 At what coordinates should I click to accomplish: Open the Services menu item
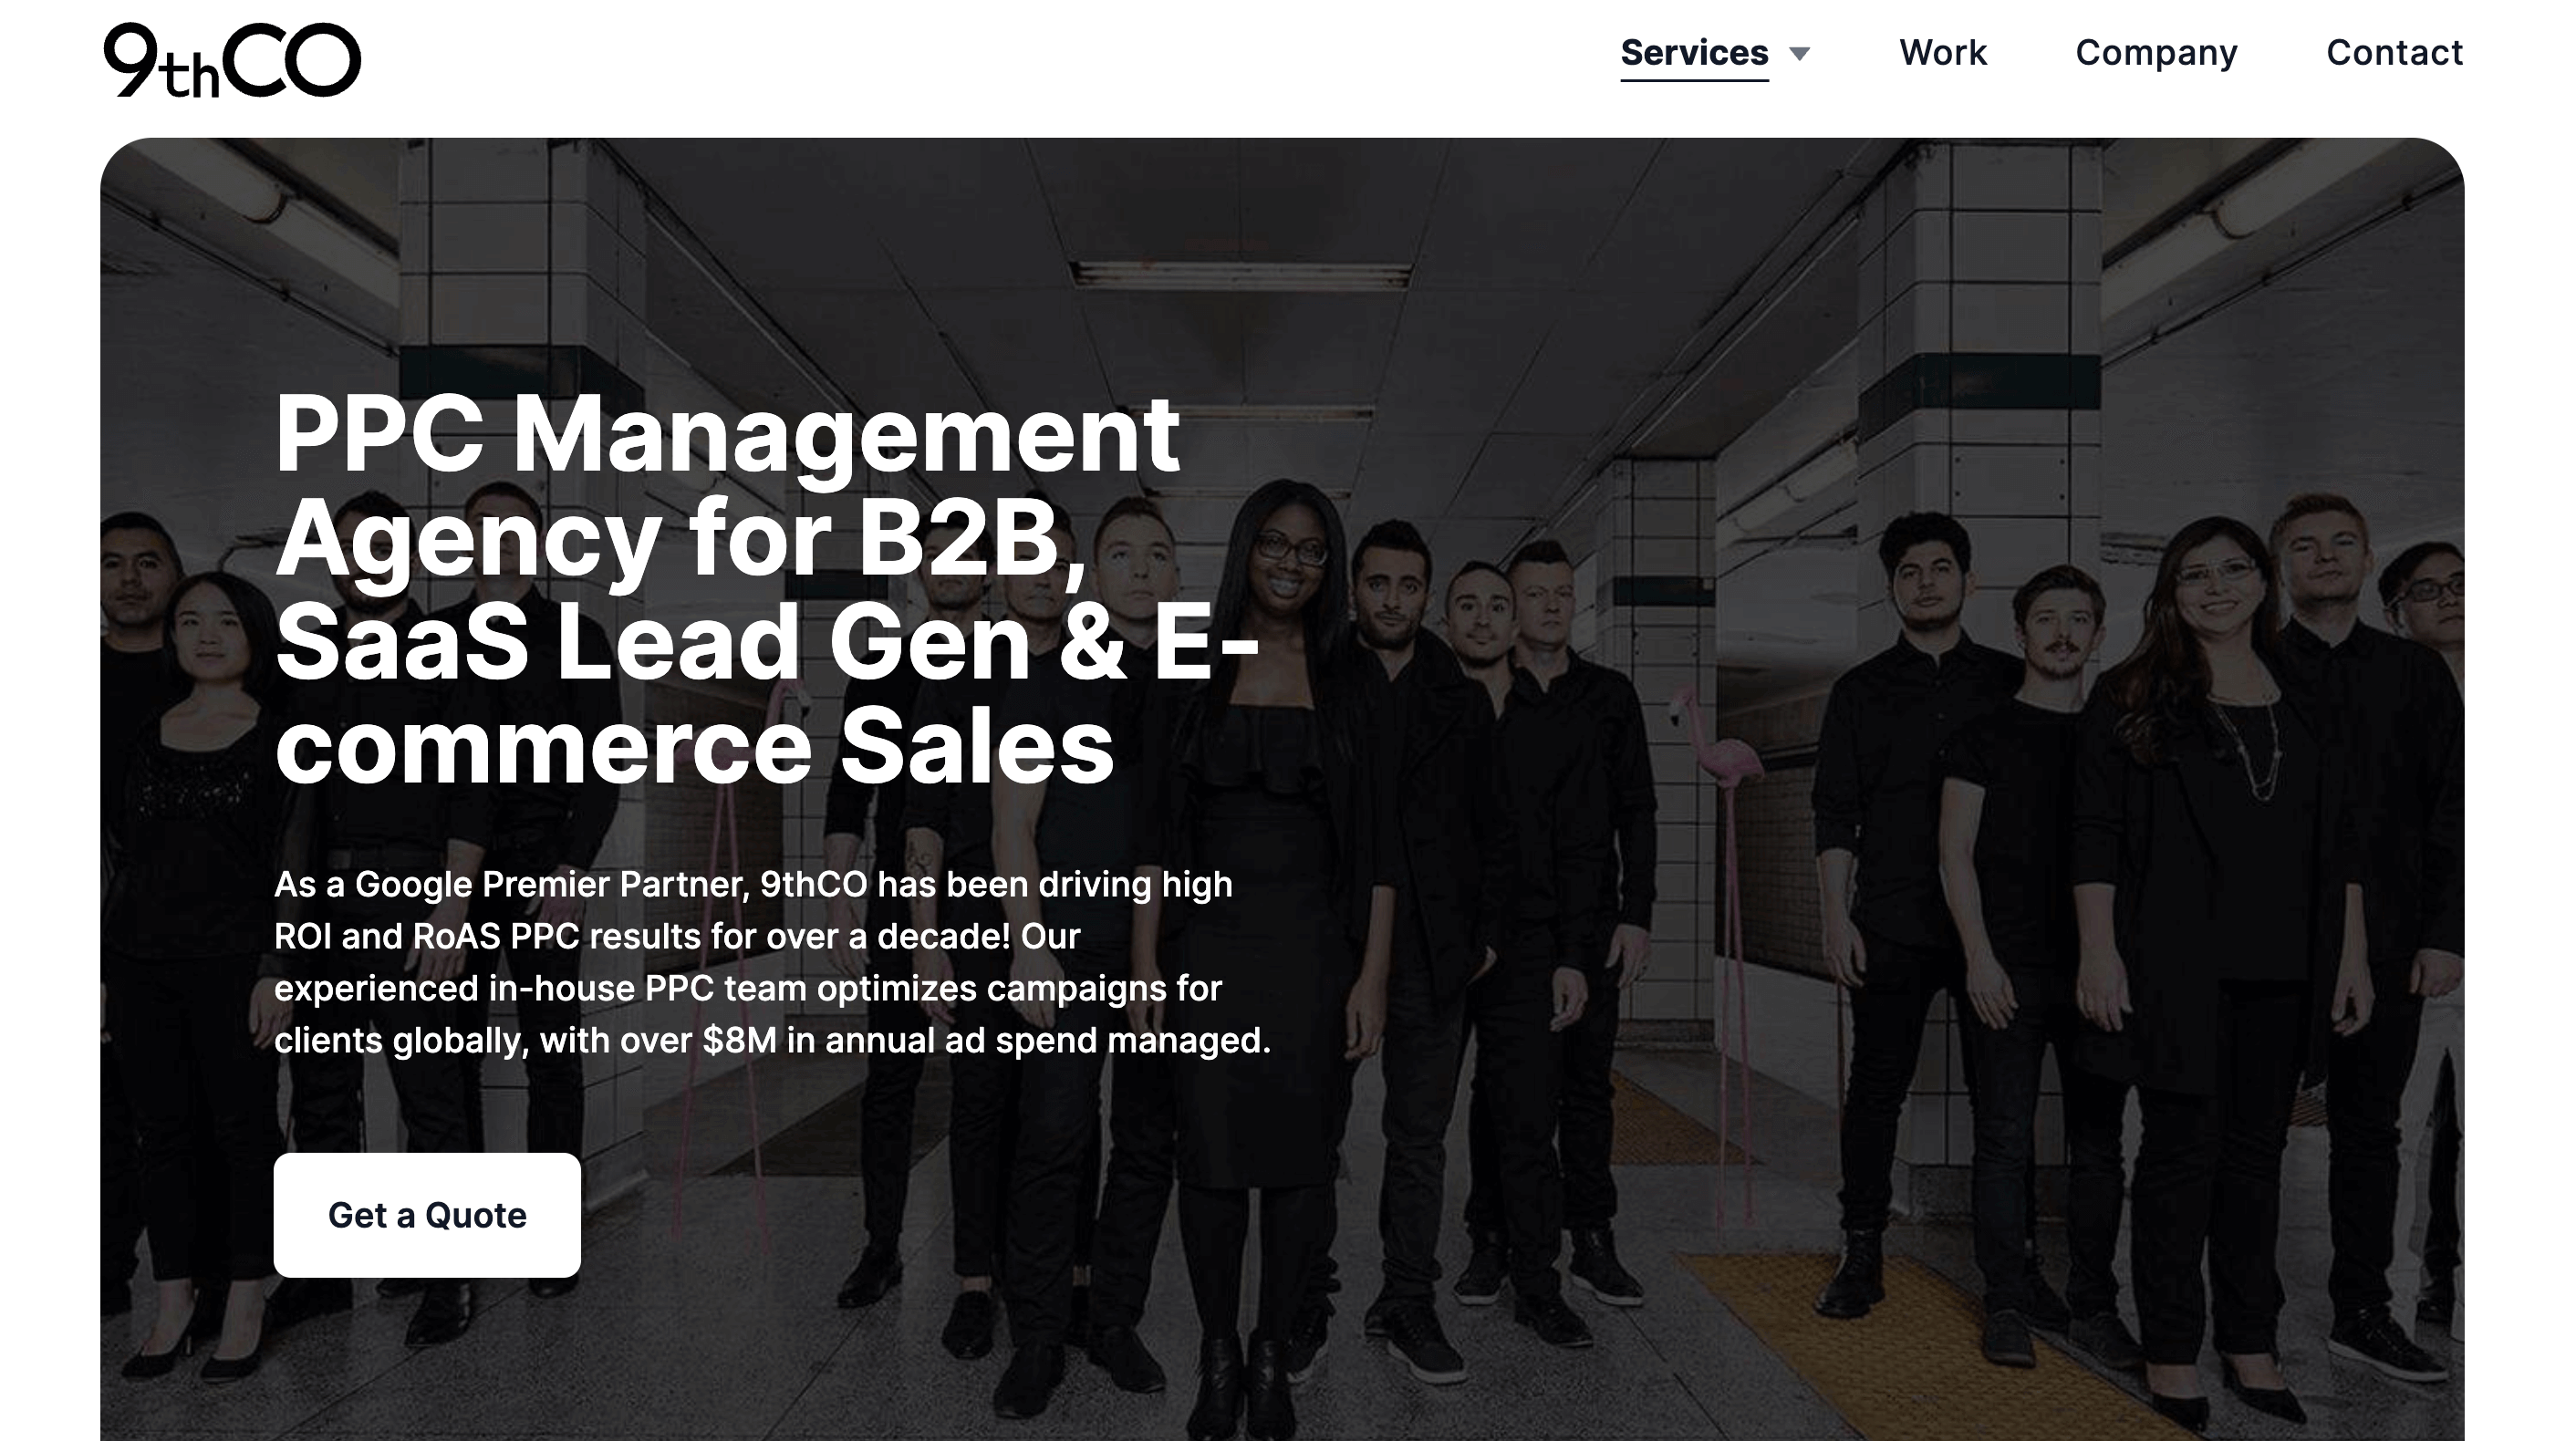(x=1694, y=53)
